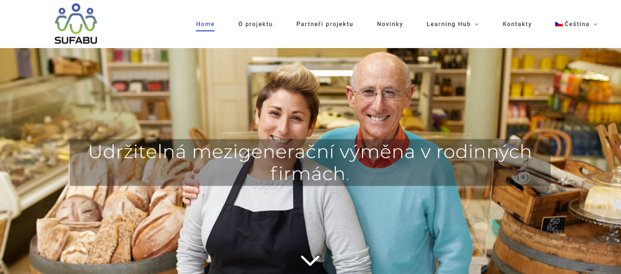Click the small chalkboard price sign
The width and height of the screenshot is (621, 274).
[553, 224]
